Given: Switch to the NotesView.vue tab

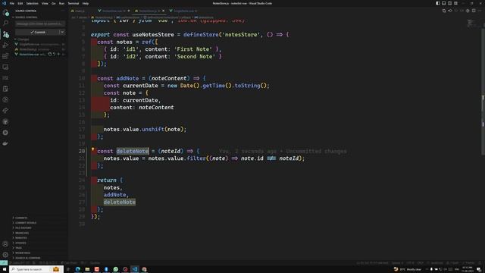Looking at the screenshot, I should (113, 11).
